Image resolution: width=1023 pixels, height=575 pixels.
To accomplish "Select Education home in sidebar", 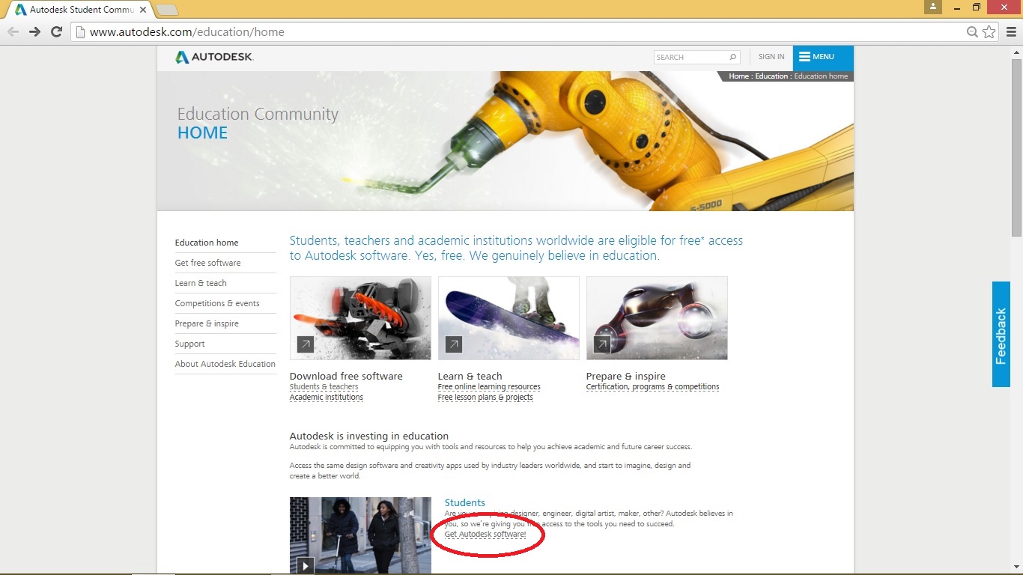I will point(207,243).
